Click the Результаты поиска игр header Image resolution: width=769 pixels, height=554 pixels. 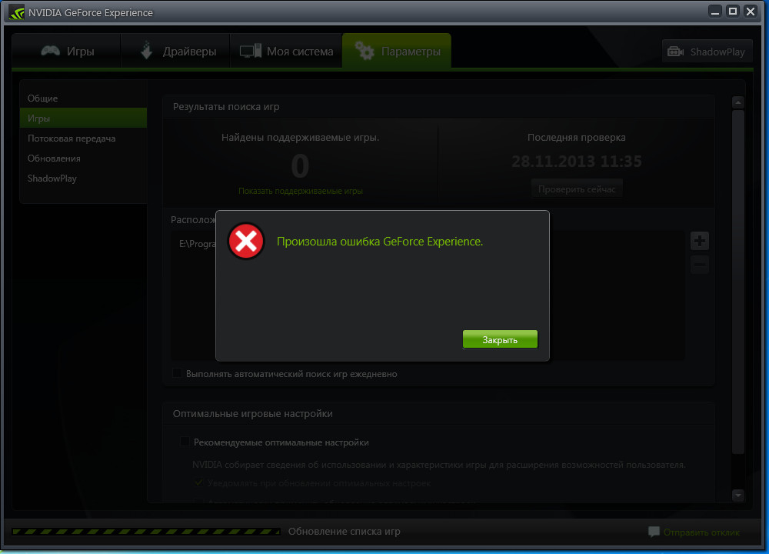pos(226,106)
